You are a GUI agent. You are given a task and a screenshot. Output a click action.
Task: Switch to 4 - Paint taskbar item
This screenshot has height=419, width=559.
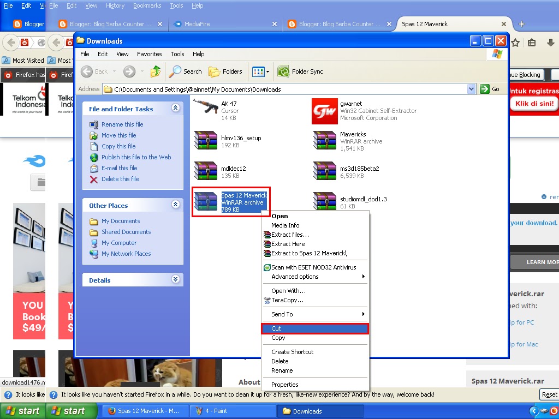[x=233, y=411]
